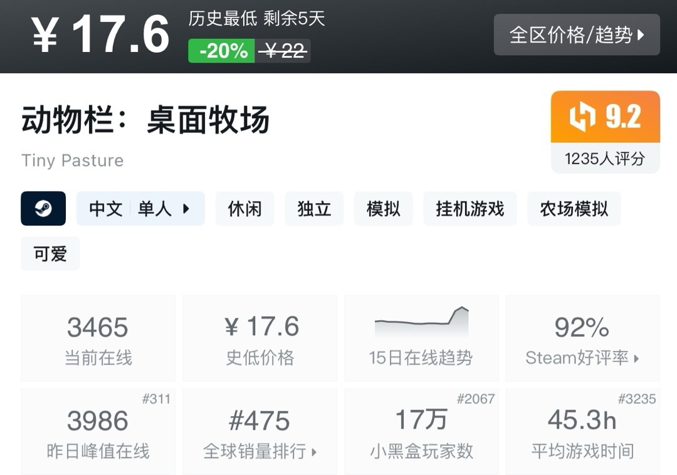Screen dimensions: 677x475
Task: Select the 休闲 tag
Action: tap(244, 209)
